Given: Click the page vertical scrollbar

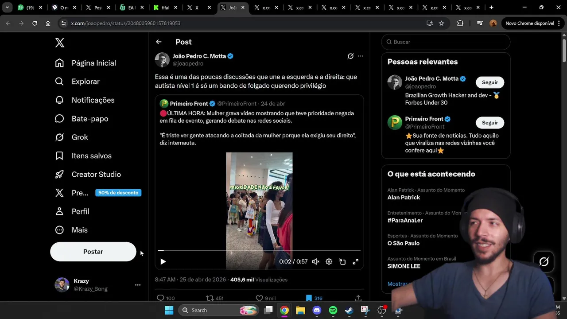Looking at the screenshot, I should (x=564, y=51).
